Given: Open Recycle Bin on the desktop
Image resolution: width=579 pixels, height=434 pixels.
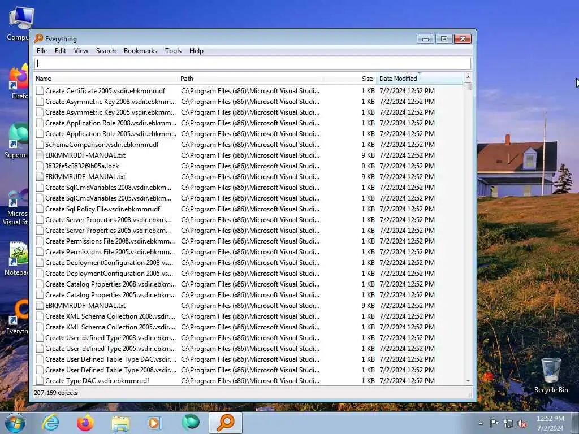Looking at the screenshot, I should pyautogui.click(x=551, y=375).
